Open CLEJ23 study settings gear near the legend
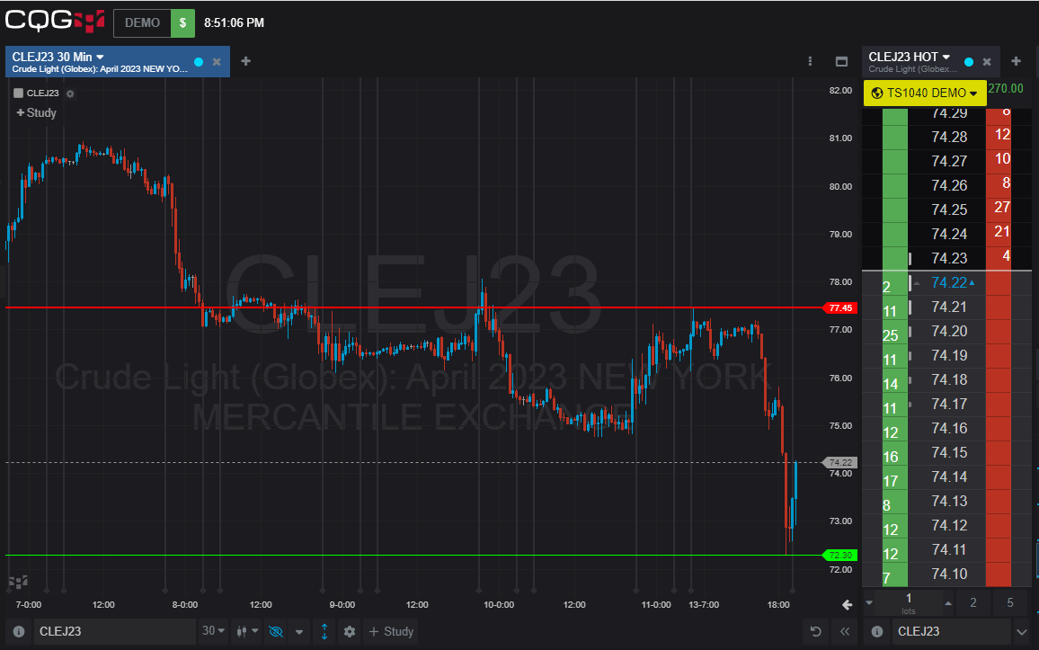The width and height of the screenshot is (1039, 650). [x=71, y=93]
